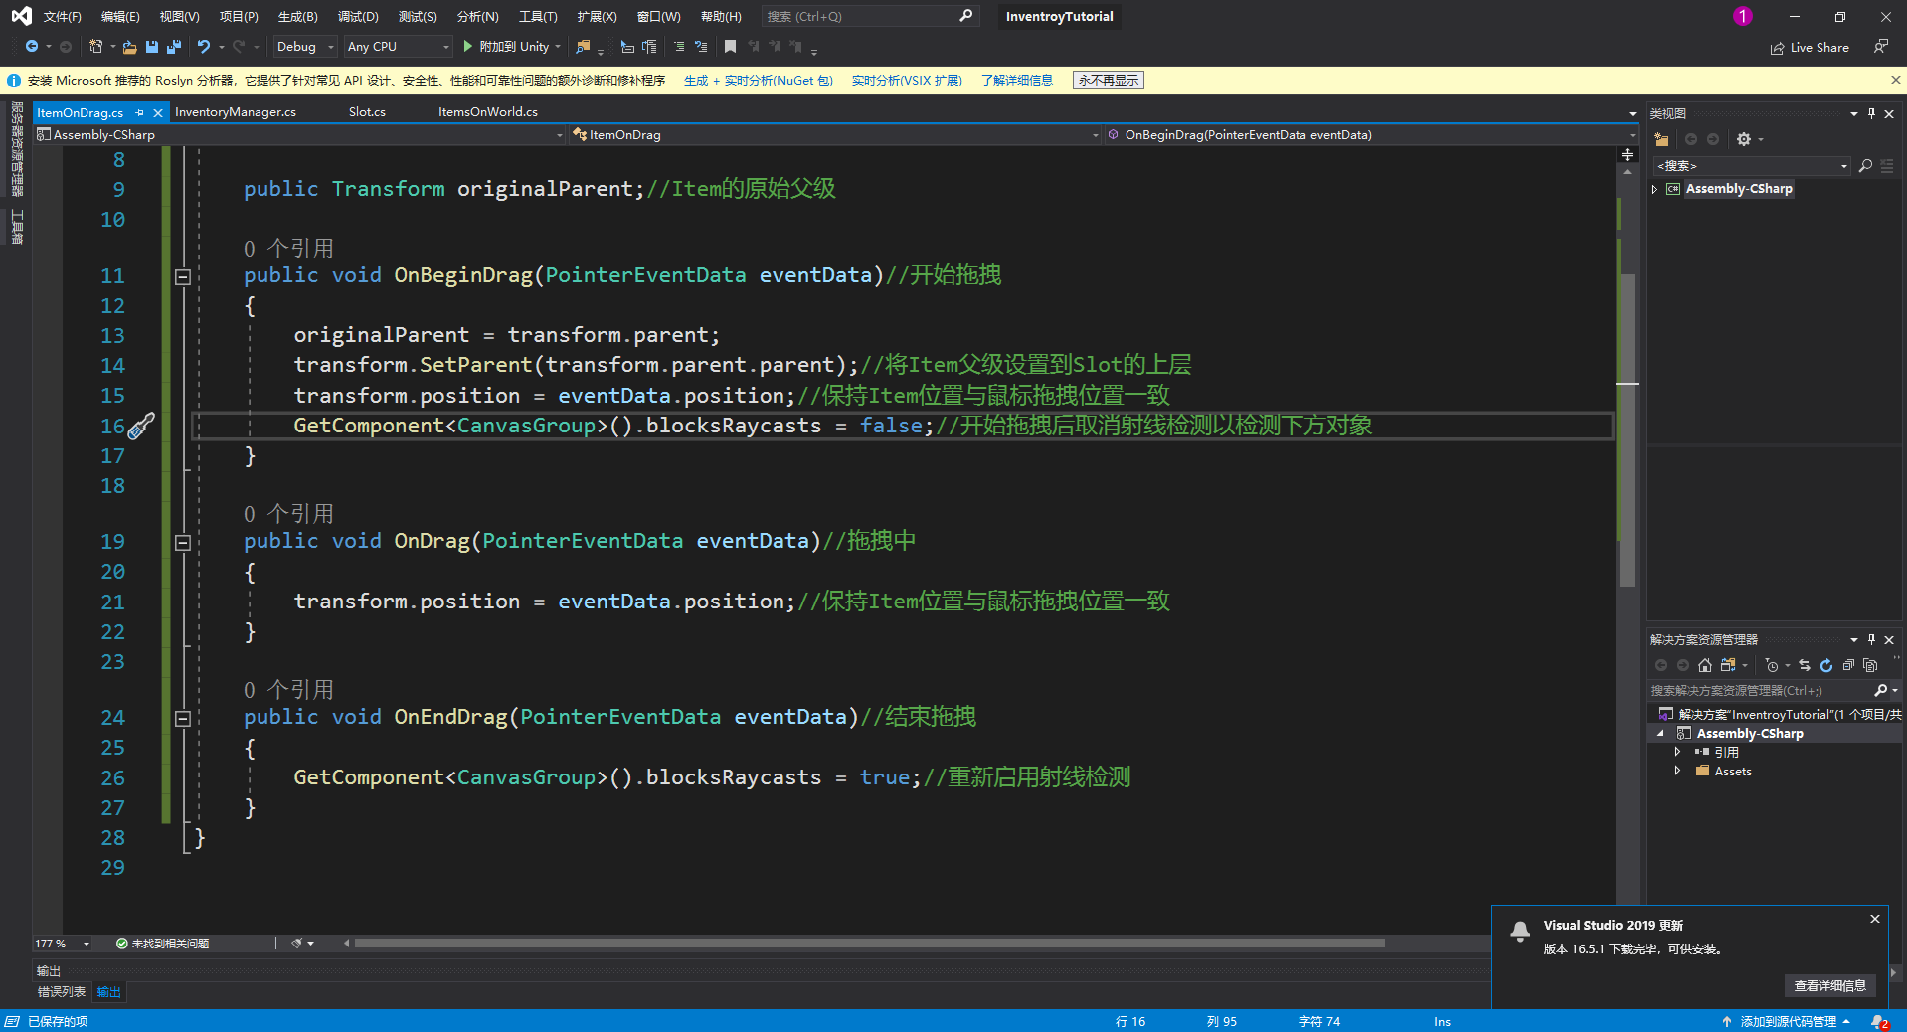Switch to the Slot.cs tab
The image size is (1907, 1032).
(x=366, y=111)
